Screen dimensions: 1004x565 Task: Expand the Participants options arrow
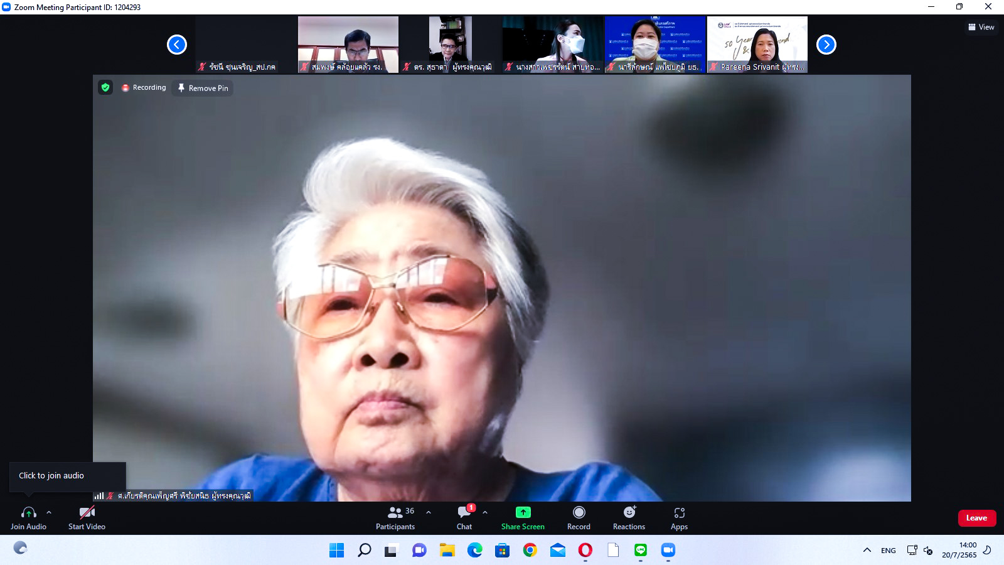click(429, 512)
